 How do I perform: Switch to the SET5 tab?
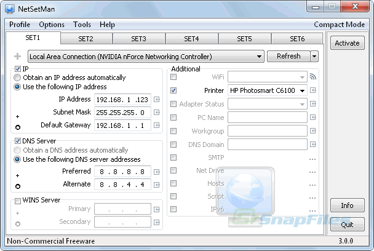(x=244, y=39)
